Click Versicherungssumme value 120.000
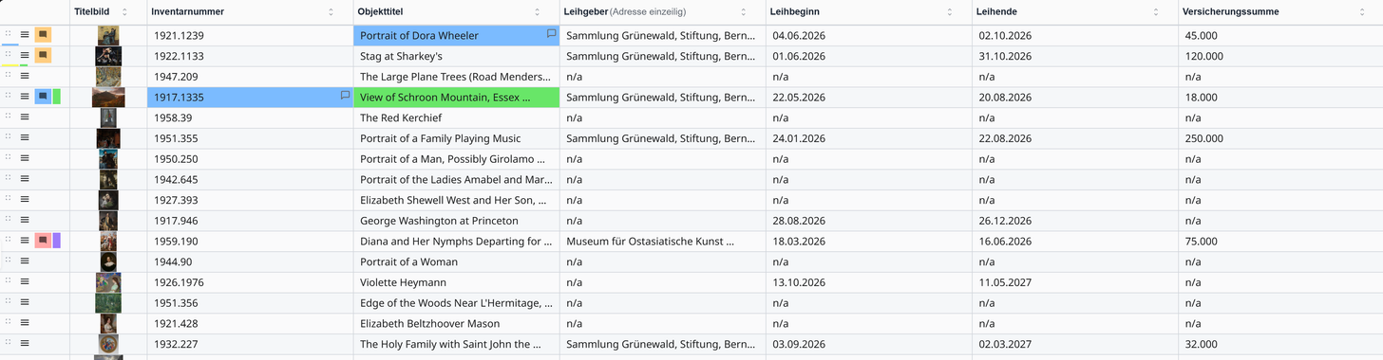Viewport: 1383px width, 360px height. click(1204, 56)
